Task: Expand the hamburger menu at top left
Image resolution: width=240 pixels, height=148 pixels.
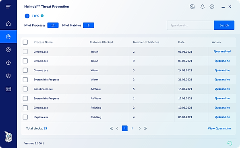Action: (8, 6)
